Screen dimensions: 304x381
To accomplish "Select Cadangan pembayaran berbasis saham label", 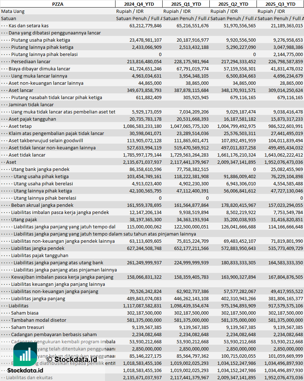I will pos(54,335).
